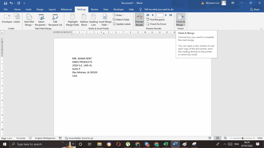The image size is (264, 148).
Task: Click the taskbar search box
Action: (43, 144)
